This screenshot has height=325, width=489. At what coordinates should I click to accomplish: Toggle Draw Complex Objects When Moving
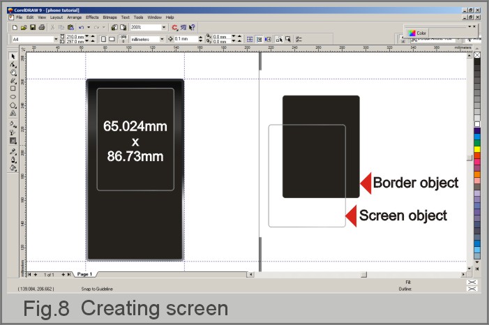(x=279, y=39)
